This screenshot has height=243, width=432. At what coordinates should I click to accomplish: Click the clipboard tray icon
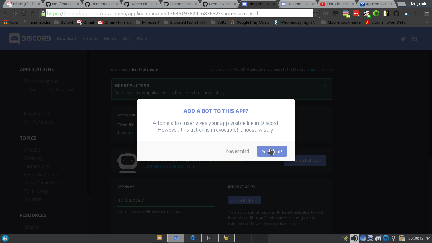pos(402,238)
